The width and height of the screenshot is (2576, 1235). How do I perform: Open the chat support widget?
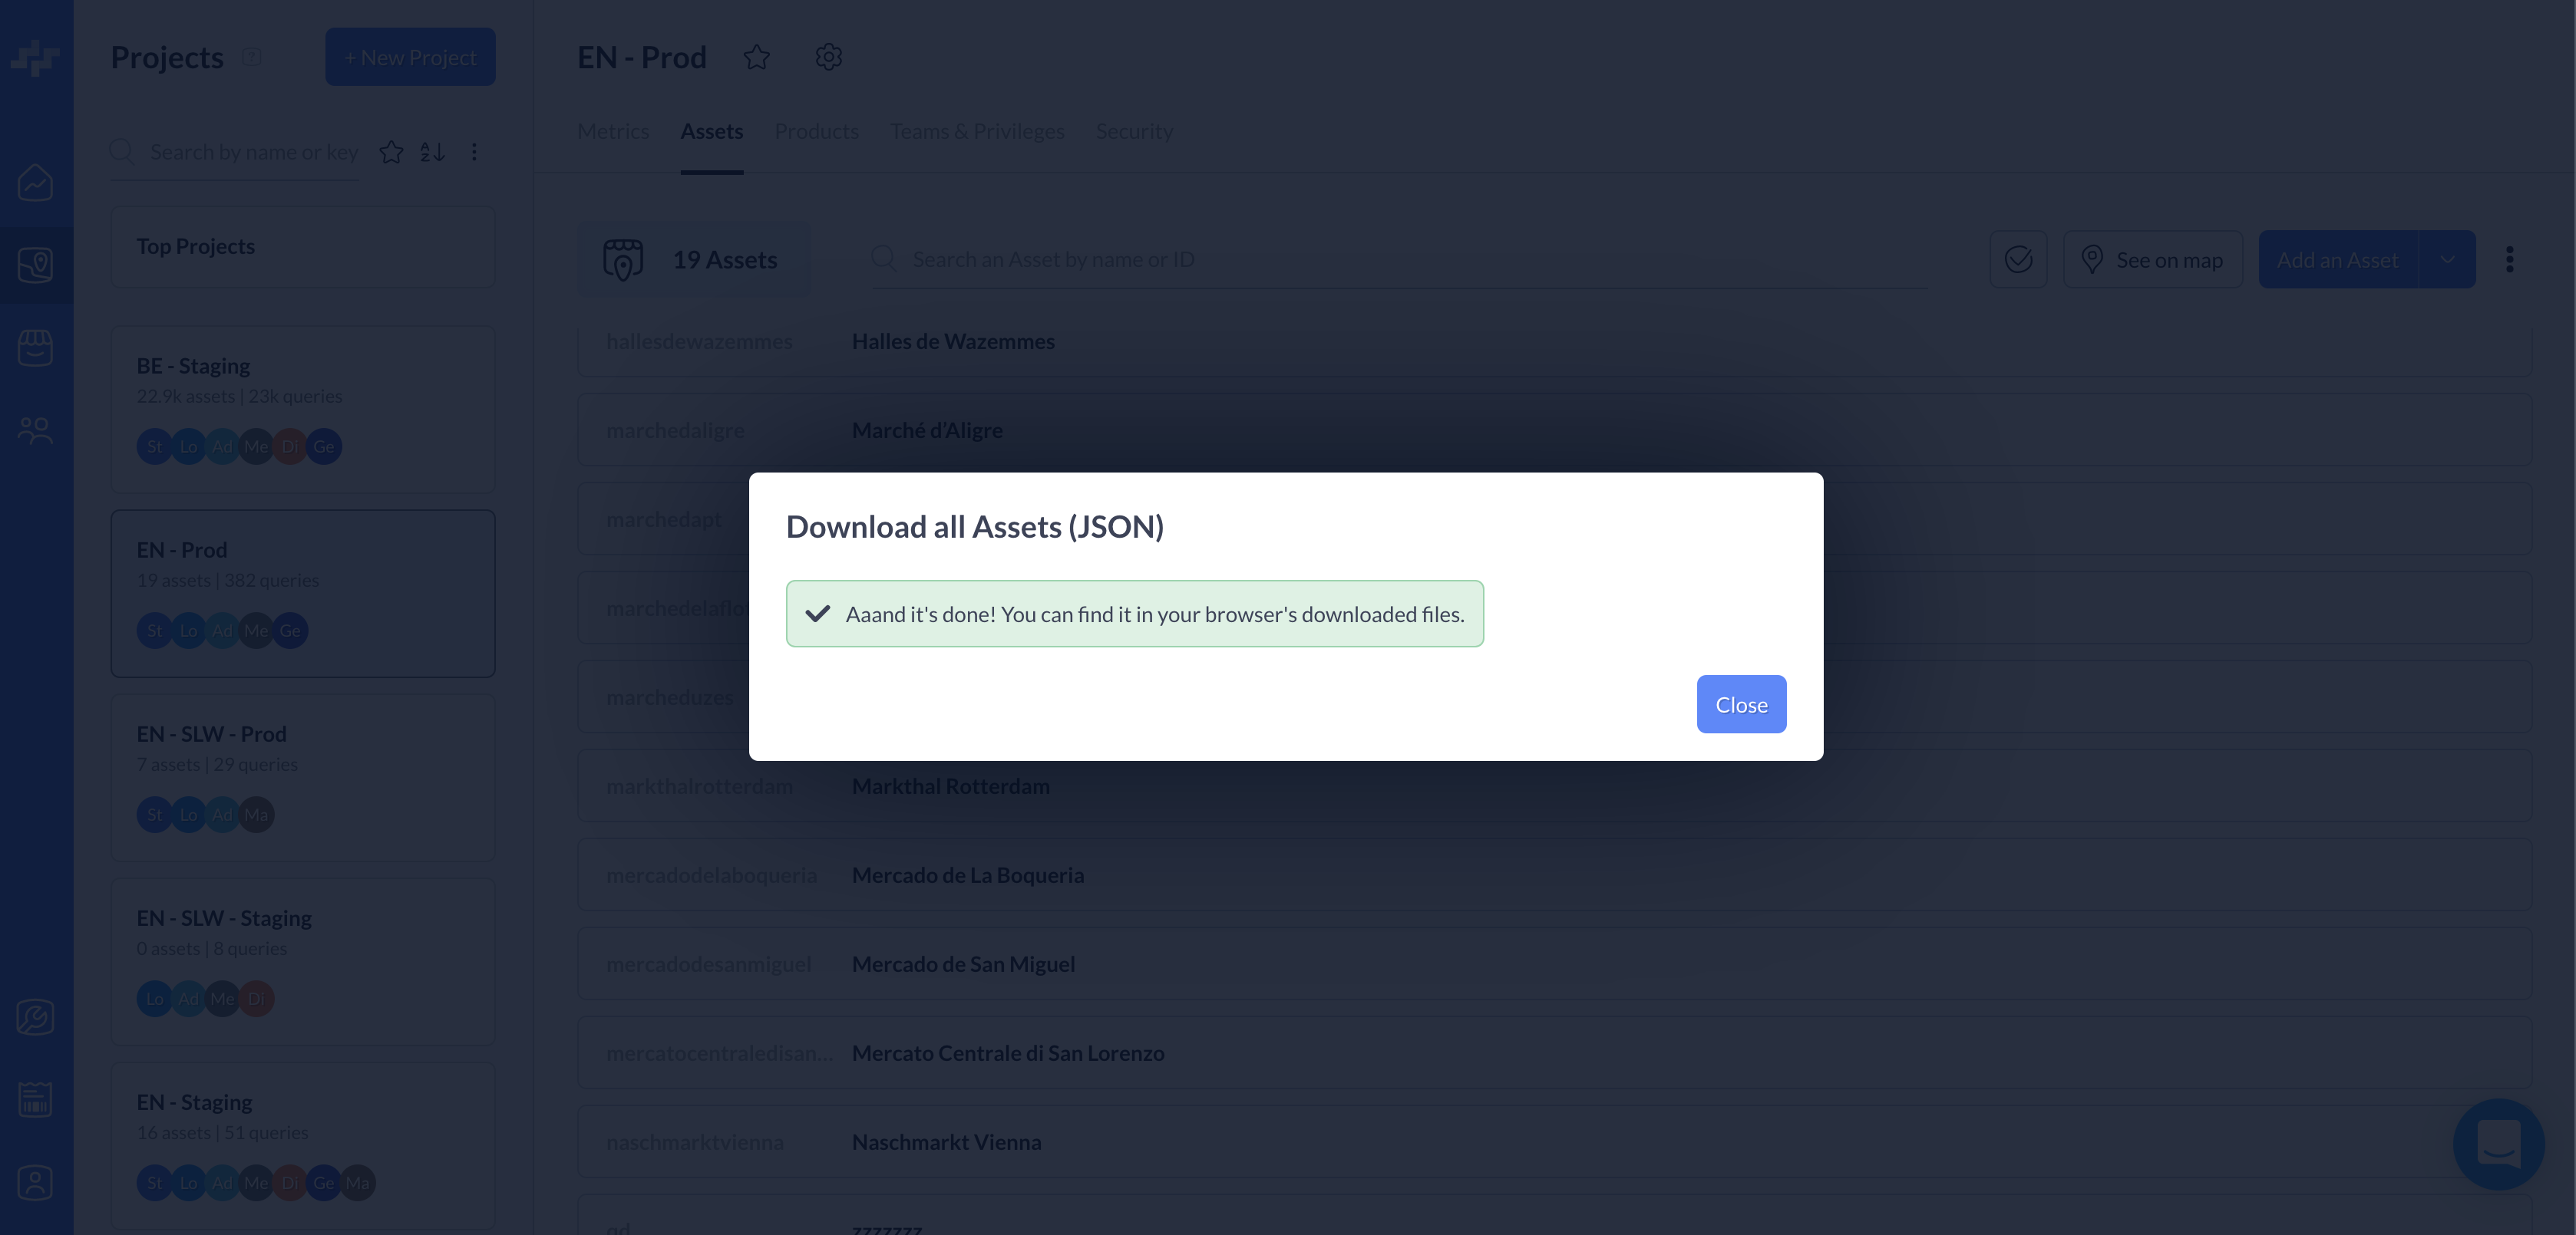[2497, 1144]
